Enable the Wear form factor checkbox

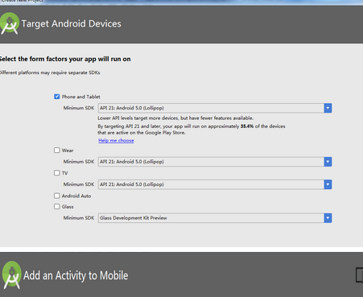pyautogui.click(x=57, y=151)
